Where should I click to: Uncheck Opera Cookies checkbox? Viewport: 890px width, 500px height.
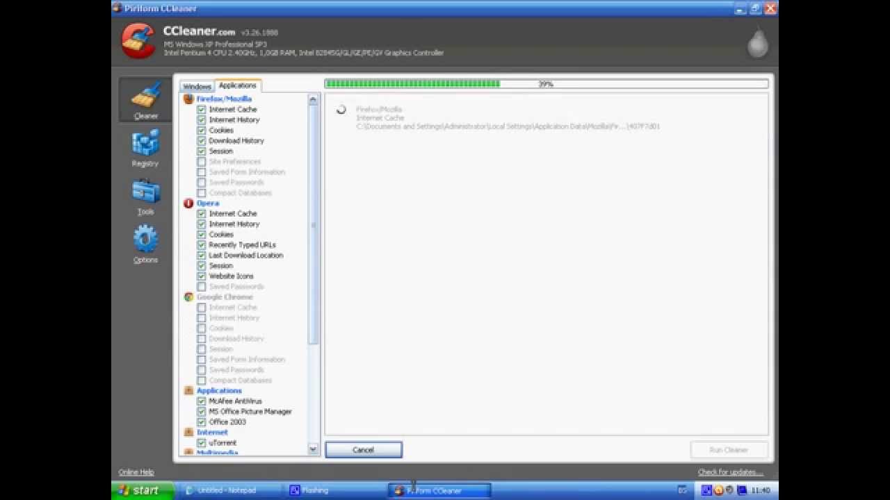tap(202, 234)
